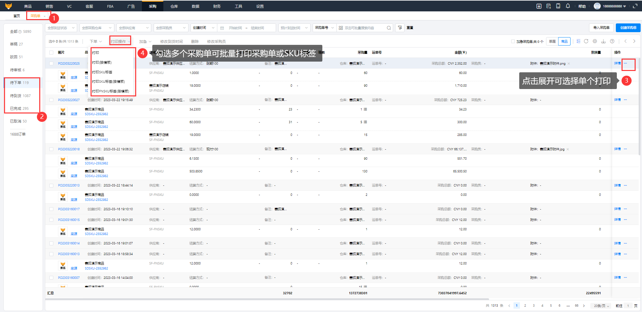Open more actions for order PO2303220027
The height and width of the screenshot is (312, 642).
(625, 100)
